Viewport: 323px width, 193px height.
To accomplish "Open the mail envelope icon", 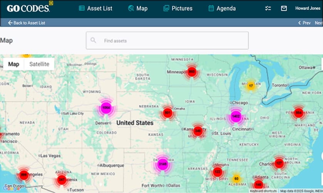I will click(x=284, y=8).
